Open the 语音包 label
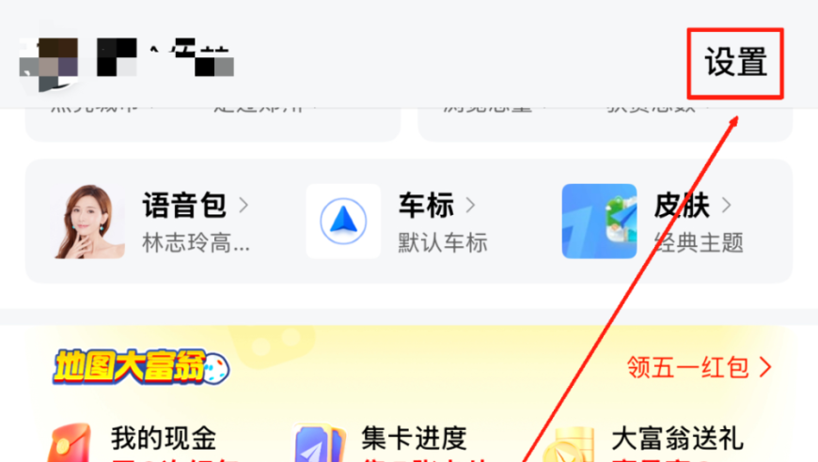This screenshot has width=818, height=462. [184, 206]
